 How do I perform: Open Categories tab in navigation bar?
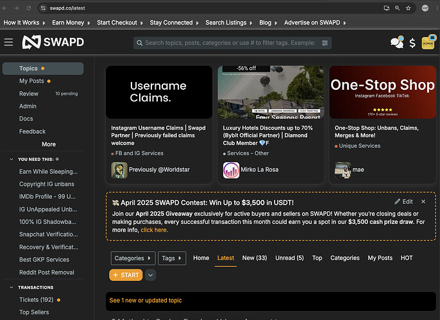coord(345,258)
